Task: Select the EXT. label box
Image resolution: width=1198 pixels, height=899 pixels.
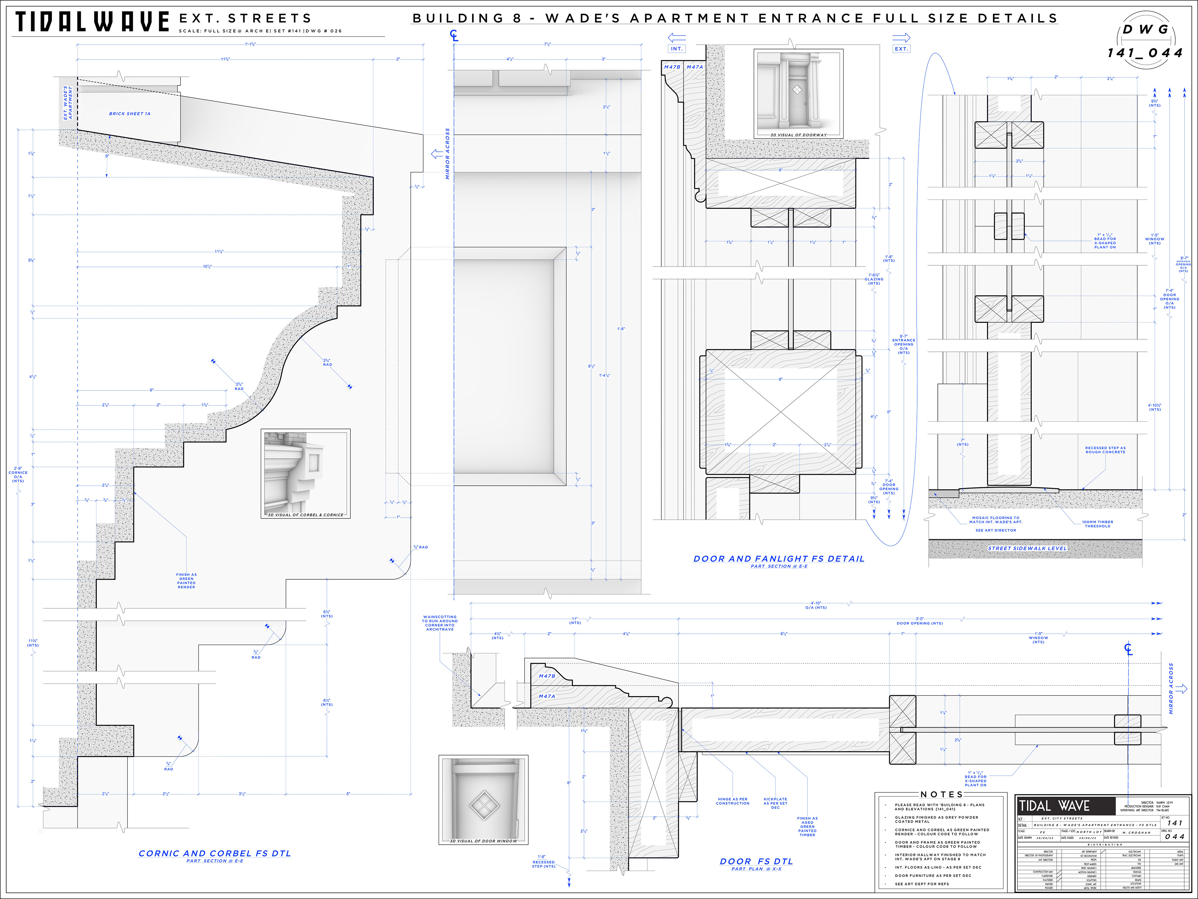Action: [x=901, y=49]
